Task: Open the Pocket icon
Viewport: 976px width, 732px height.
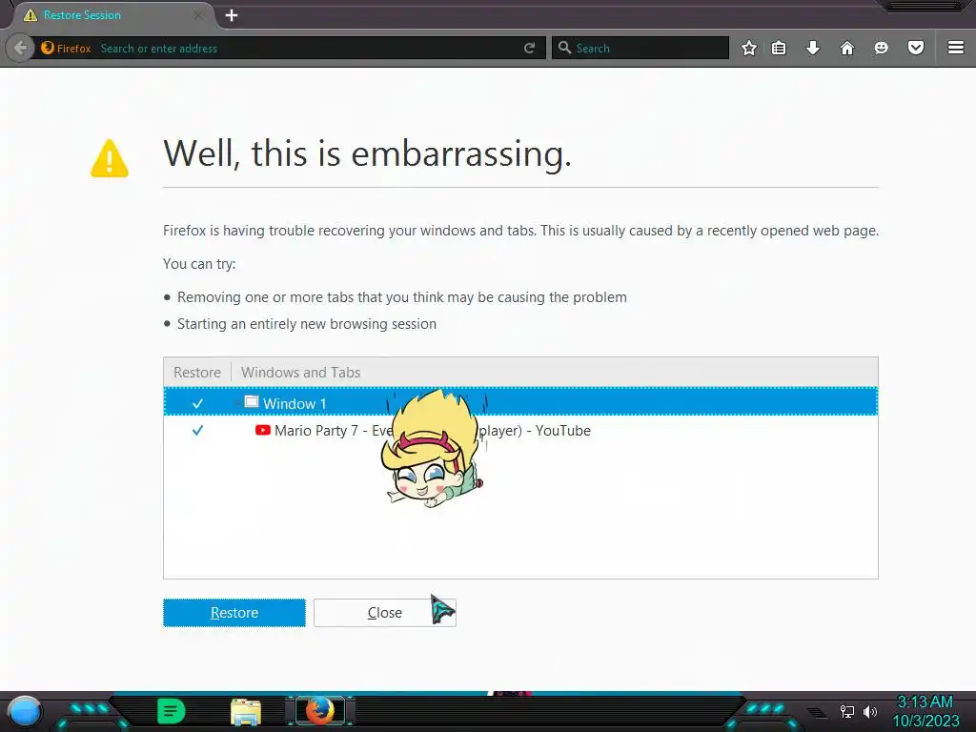Action: [916, 48]
